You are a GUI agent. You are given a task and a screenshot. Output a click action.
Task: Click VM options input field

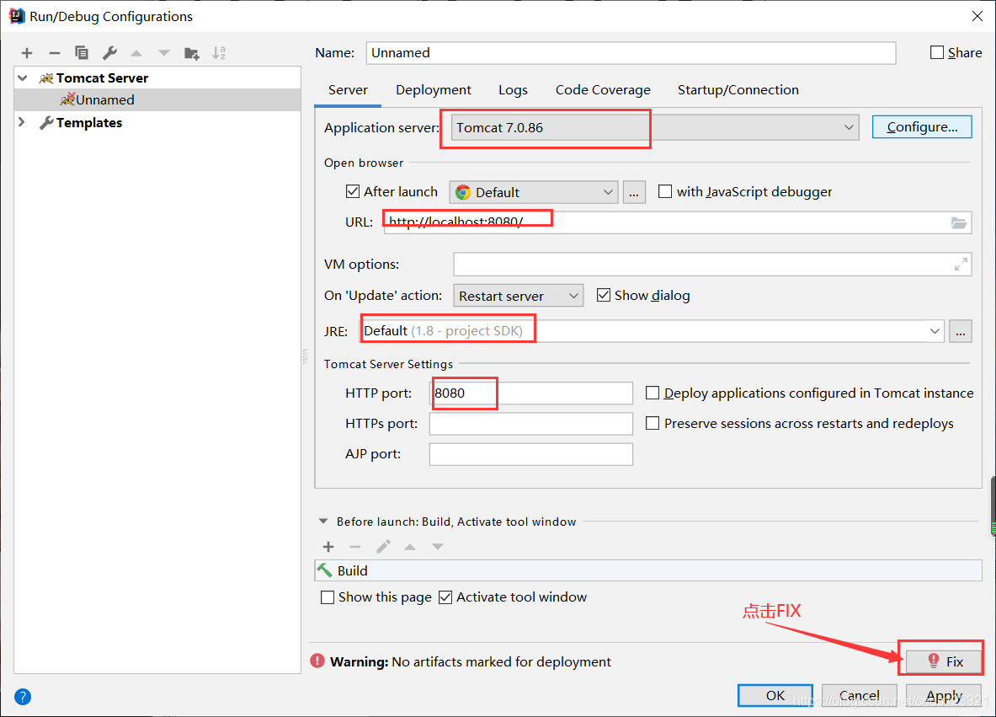click(x=713, y=264)
